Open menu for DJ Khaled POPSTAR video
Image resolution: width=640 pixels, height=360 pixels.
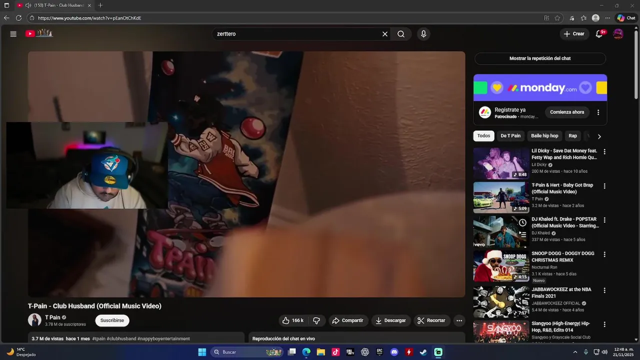tap(604, 220)
